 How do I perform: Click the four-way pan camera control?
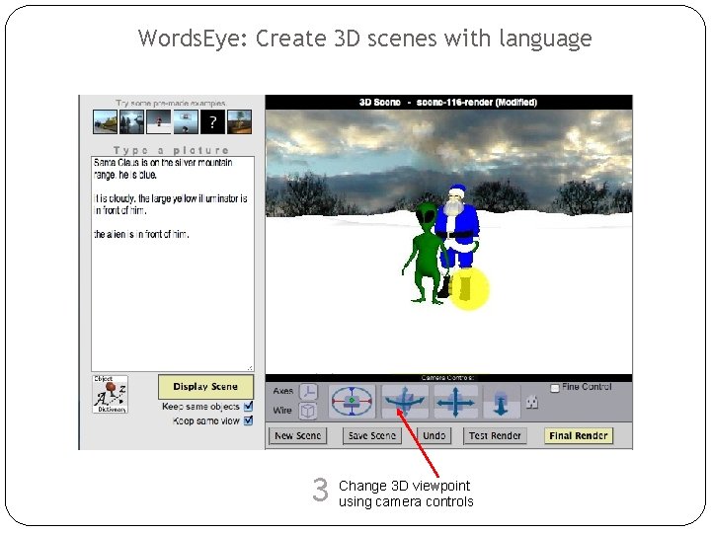pyautogui.click(x=455, y=401)
